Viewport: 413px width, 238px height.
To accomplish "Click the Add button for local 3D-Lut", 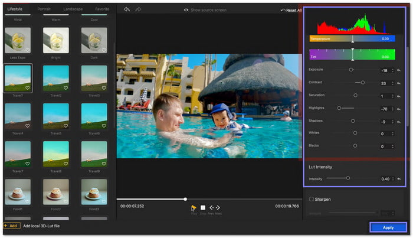I will [12, 226].
